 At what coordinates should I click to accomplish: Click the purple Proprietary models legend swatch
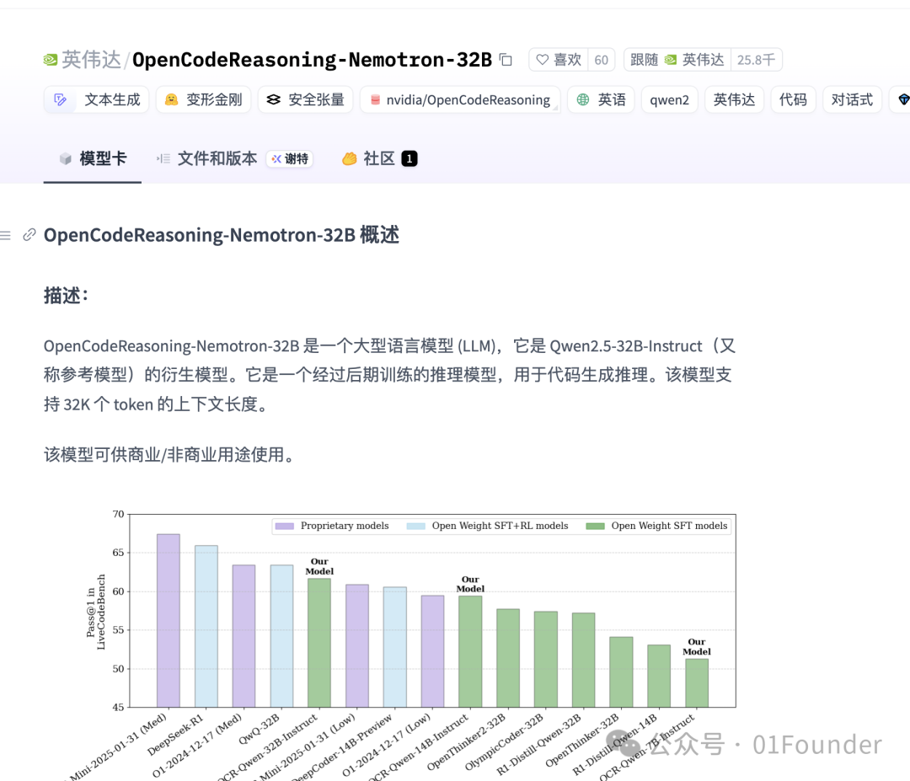point(285,526)
